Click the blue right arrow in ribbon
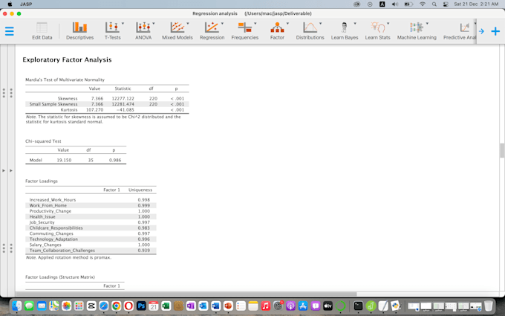The image size is (505, 316). click(481, 31)
